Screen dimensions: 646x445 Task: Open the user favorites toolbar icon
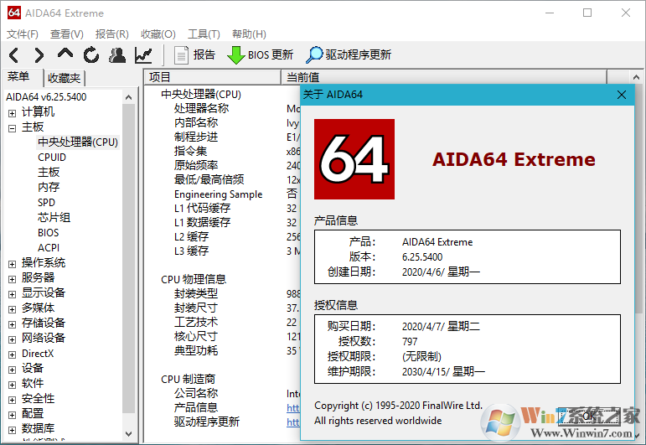[117, 55]
